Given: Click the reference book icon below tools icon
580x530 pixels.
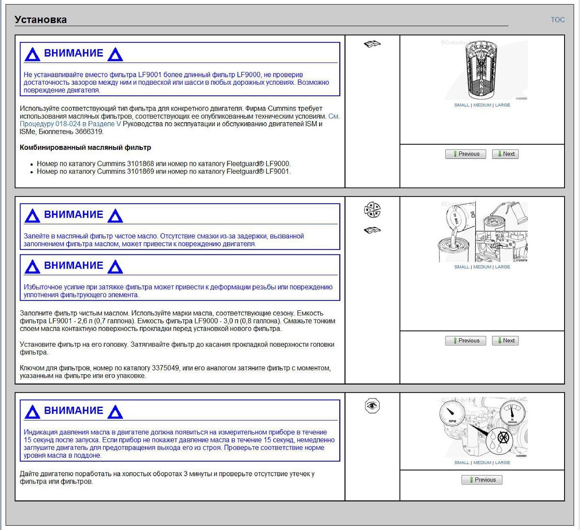Looking at the screenshot, I should [x=372, y=230].
